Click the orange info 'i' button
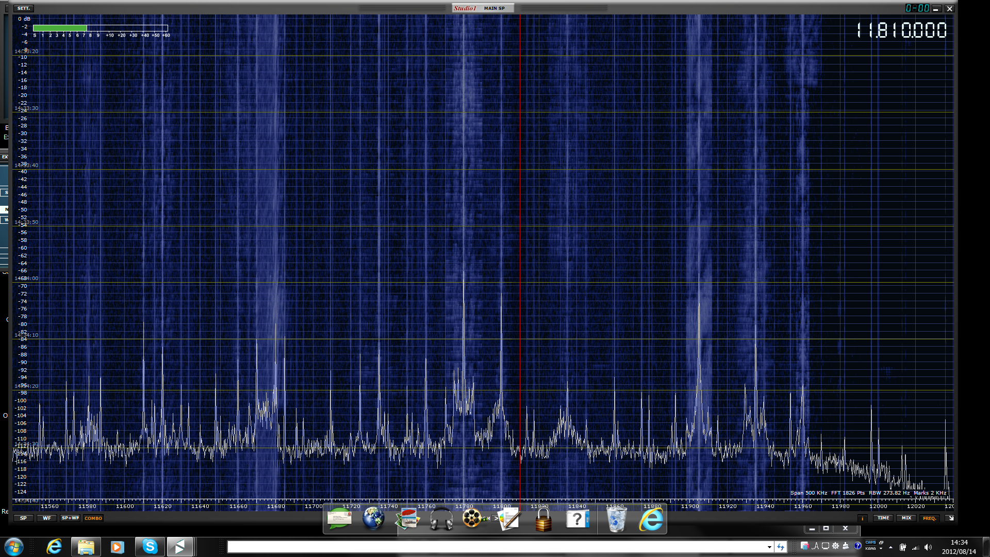Screen dimensions: 990x557 (x=862, y=518)
